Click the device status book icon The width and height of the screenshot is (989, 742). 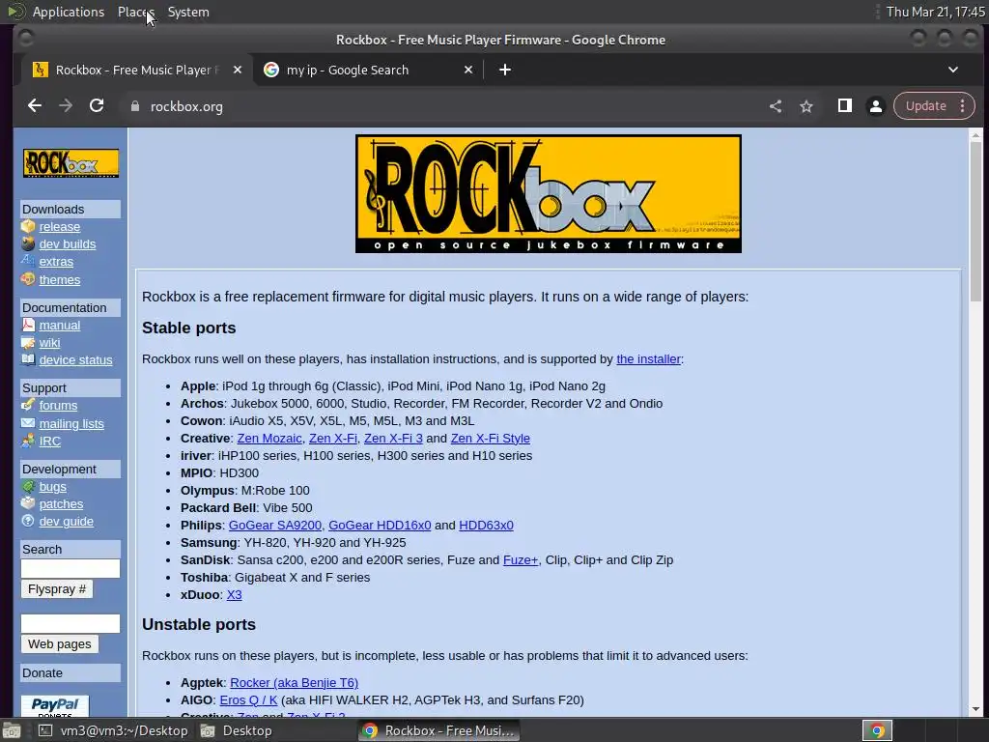(x=28, y=359)
